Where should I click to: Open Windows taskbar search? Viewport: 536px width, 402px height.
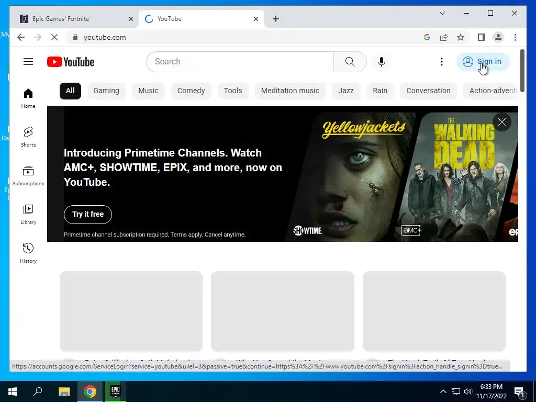pos(38,392)
